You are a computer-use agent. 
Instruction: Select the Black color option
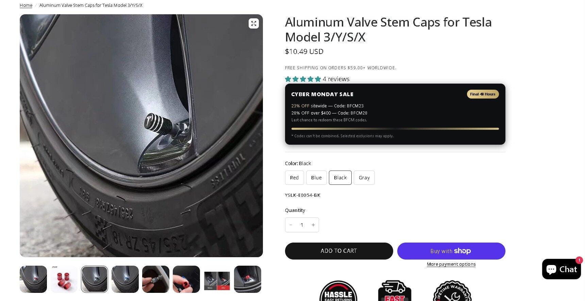[340, 178]
